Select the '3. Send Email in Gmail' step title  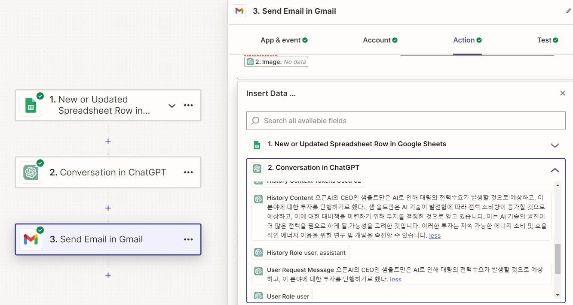(96, 239)
